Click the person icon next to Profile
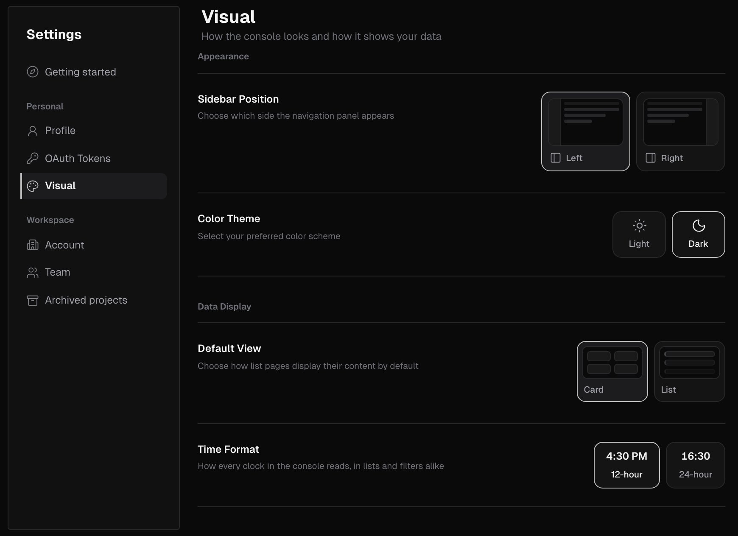 coord(33,131)
